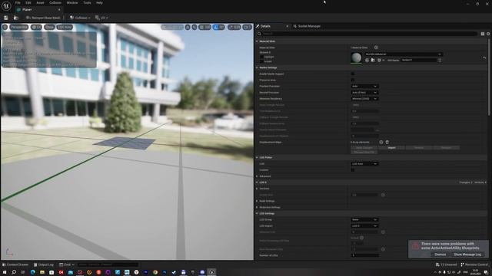Open Minimum Residency dropdown

click(364, 99)
